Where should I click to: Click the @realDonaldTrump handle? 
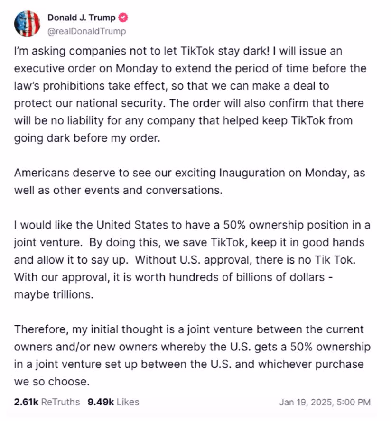86,31
